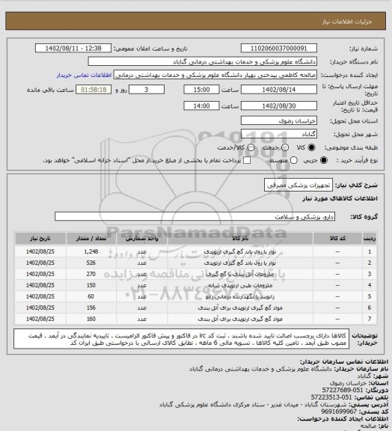
Task: Click the postal code 9691699967
Action: (x=339, y=412)
